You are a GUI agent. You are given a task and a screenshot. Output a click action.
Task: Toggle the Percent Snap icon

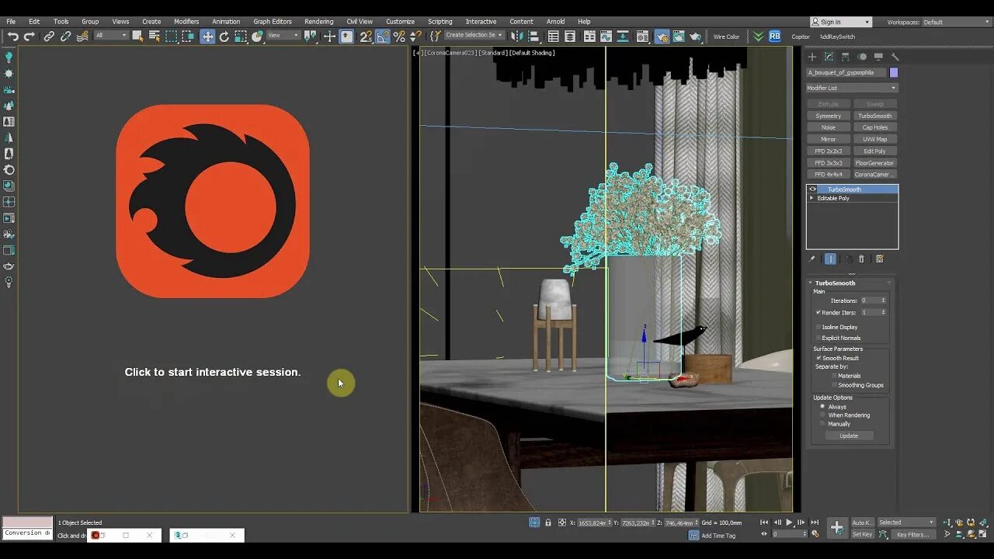(399, 36)
